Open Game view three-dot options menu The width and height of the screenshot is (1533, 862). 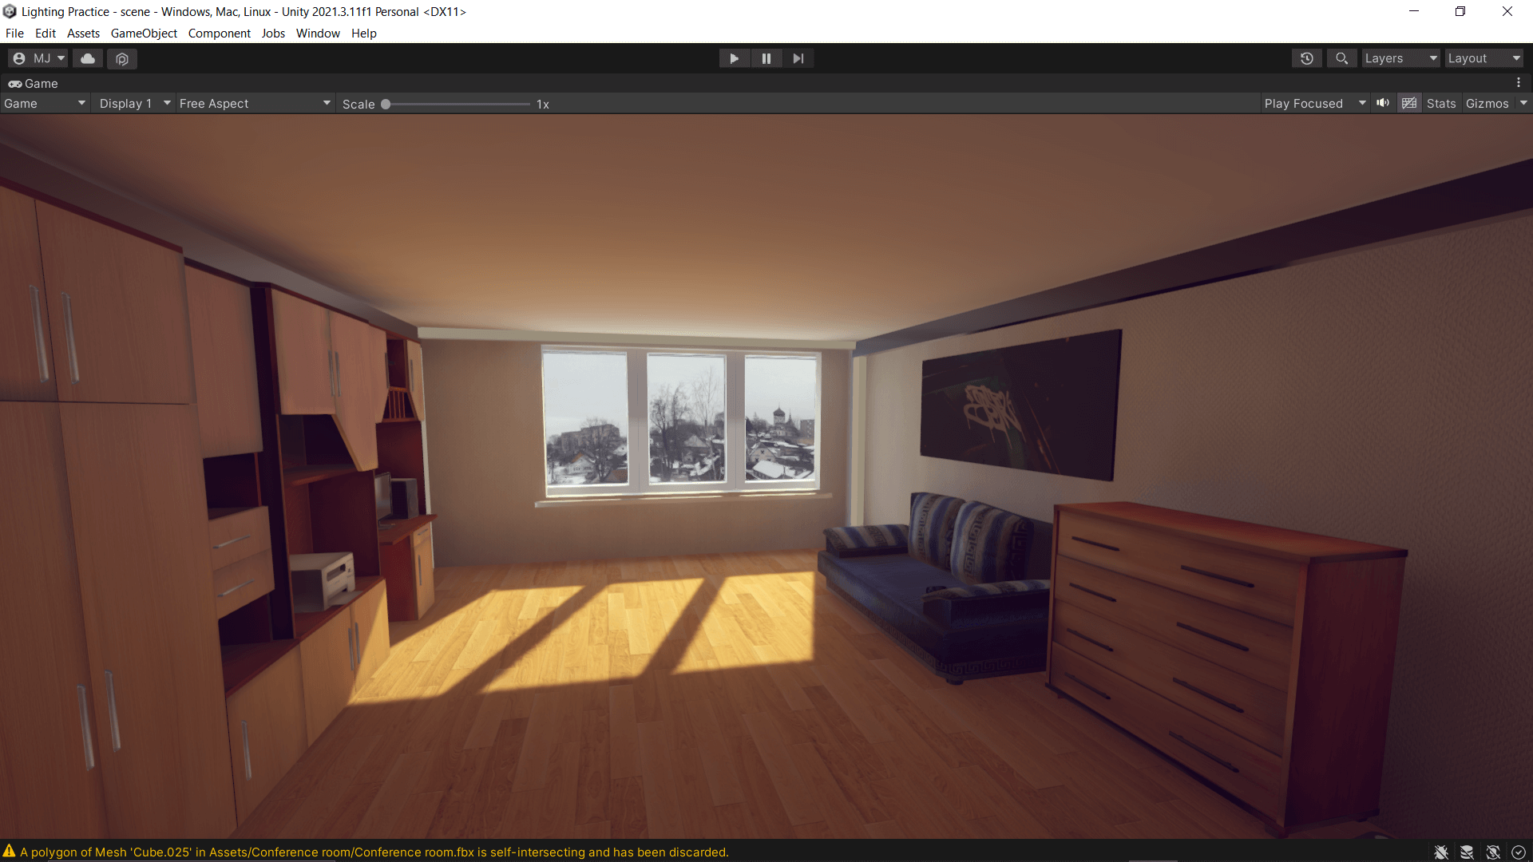click(1519, 83)
